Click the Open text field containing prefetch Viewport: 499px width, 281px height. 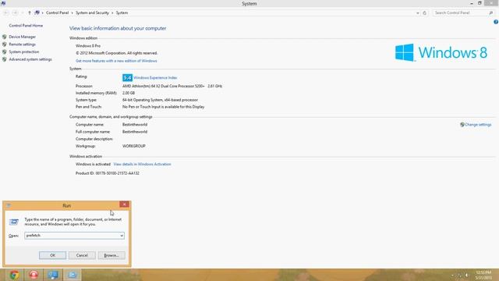(72, 236)
